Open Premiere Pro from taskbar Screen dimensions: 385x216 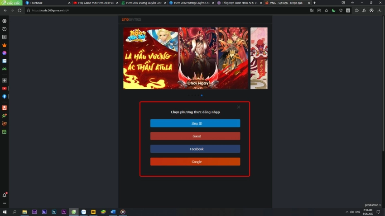pos(64,212)
